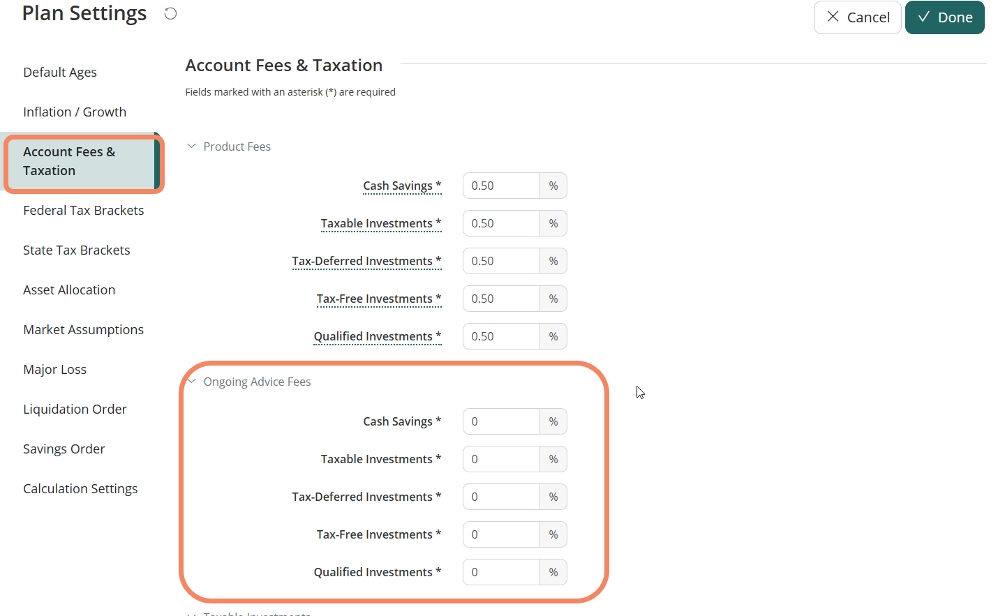The height and width of the screenshot is (616, 1005).
Task: Click Ongoing Advice Fees Cash Savings field
Action: [x=501, y=422]
